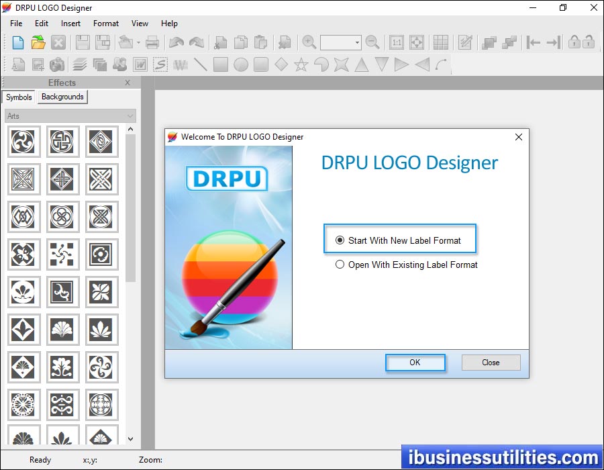Screen dimensions: 604x470
Task: Click the symbols list scroll down arrow
Action: click(x=130, y=439)
